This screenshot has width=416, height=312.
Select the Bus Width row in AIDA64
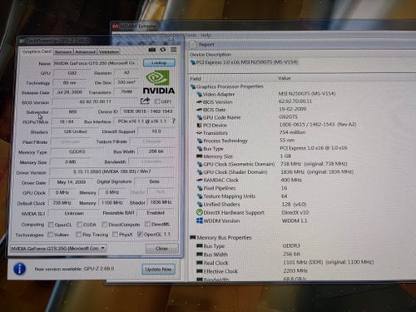tap(249, 254)
